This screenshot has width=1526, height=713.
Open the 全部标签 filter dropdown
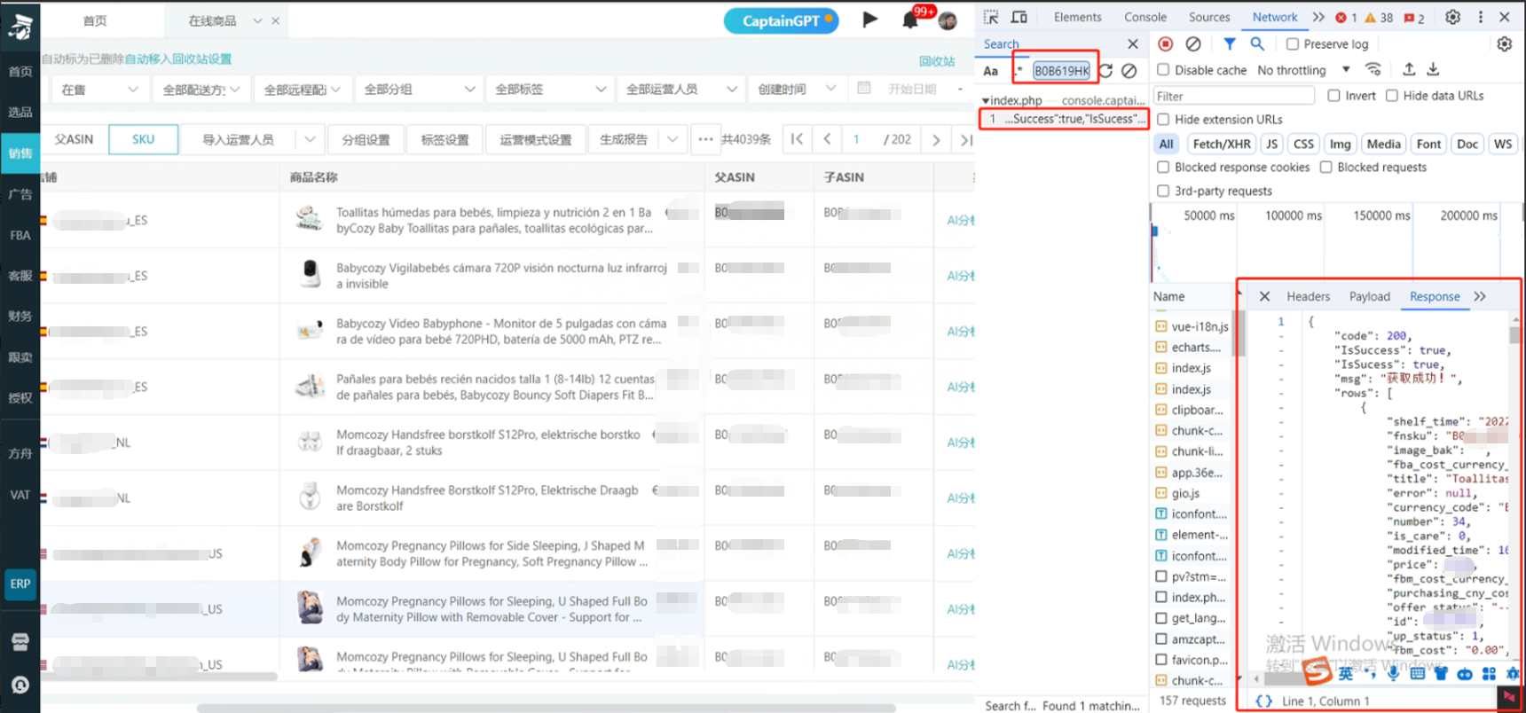tap(550, 89)
